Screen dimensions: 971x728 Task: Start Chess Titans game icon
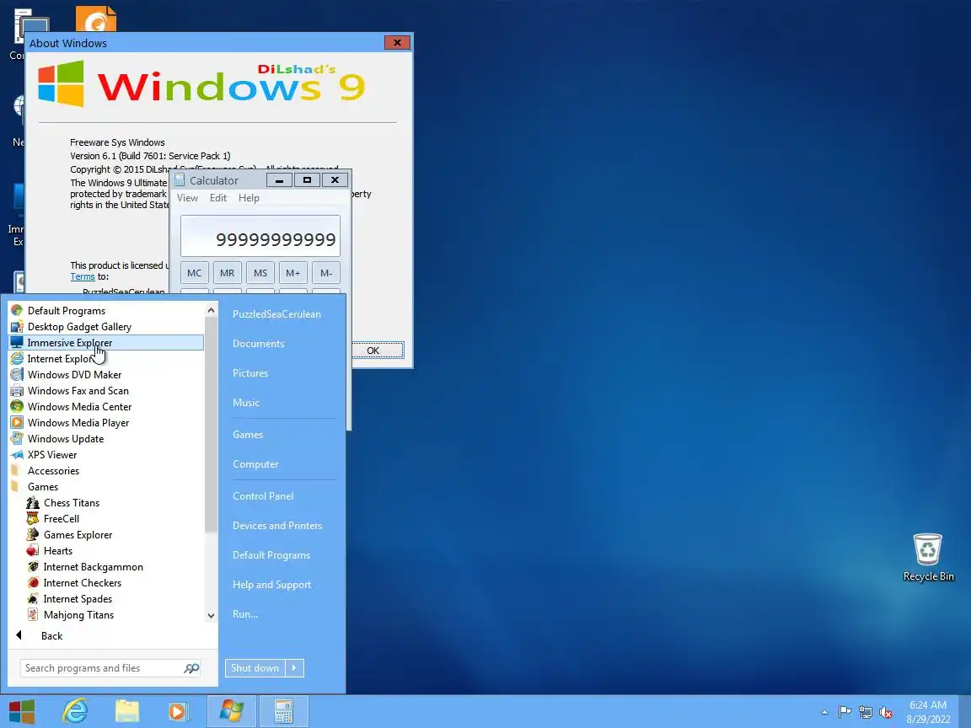[x=33, y=503]
